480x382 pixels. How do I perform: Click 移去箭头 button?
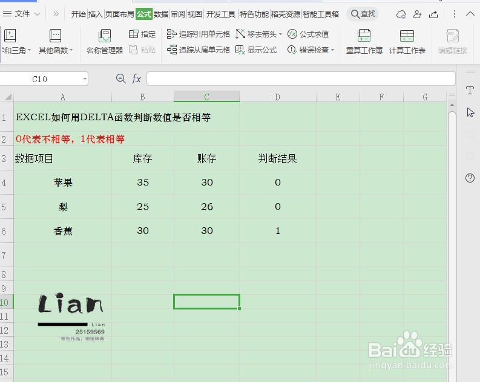click(256, 34)
